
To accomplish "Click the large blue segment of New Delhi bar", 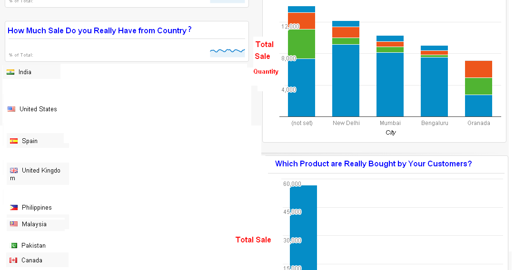I will coord(346,80).
